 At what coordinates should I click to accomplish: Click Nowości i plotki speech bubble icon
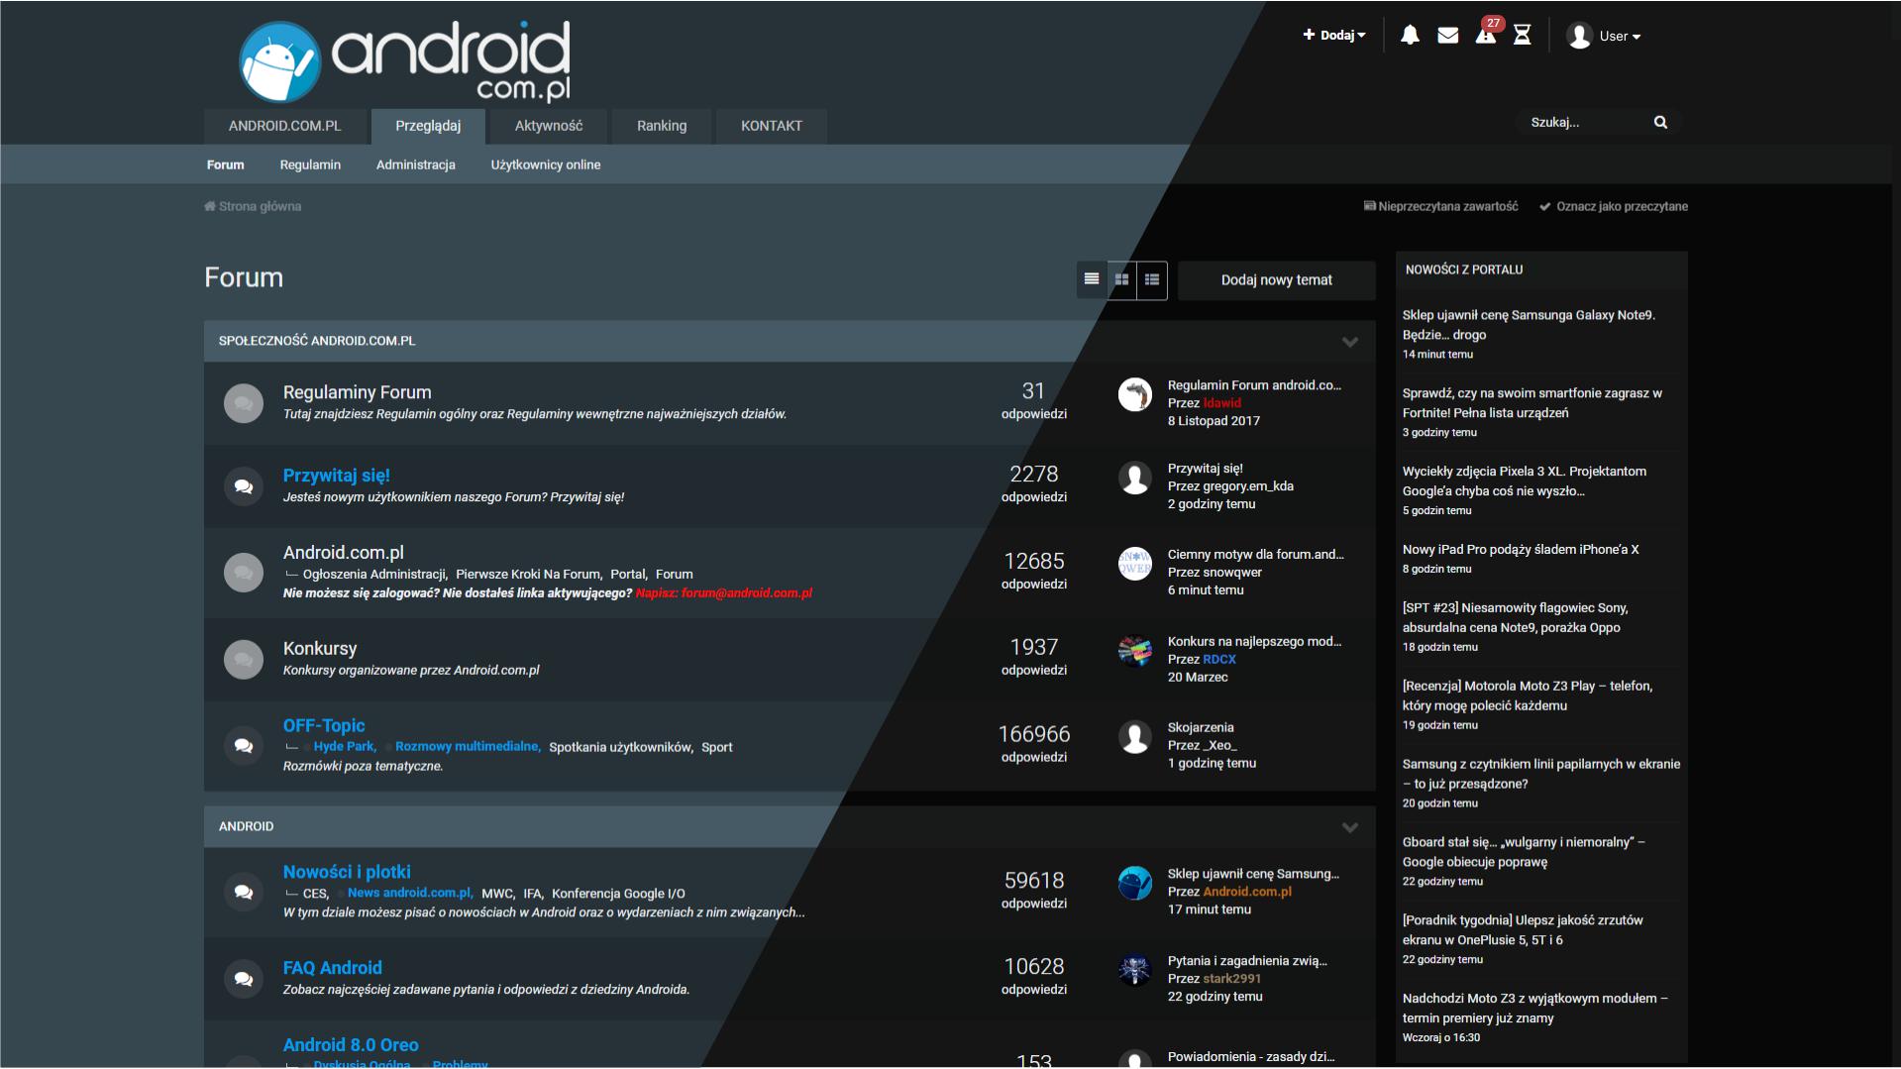tap(244, 892)
